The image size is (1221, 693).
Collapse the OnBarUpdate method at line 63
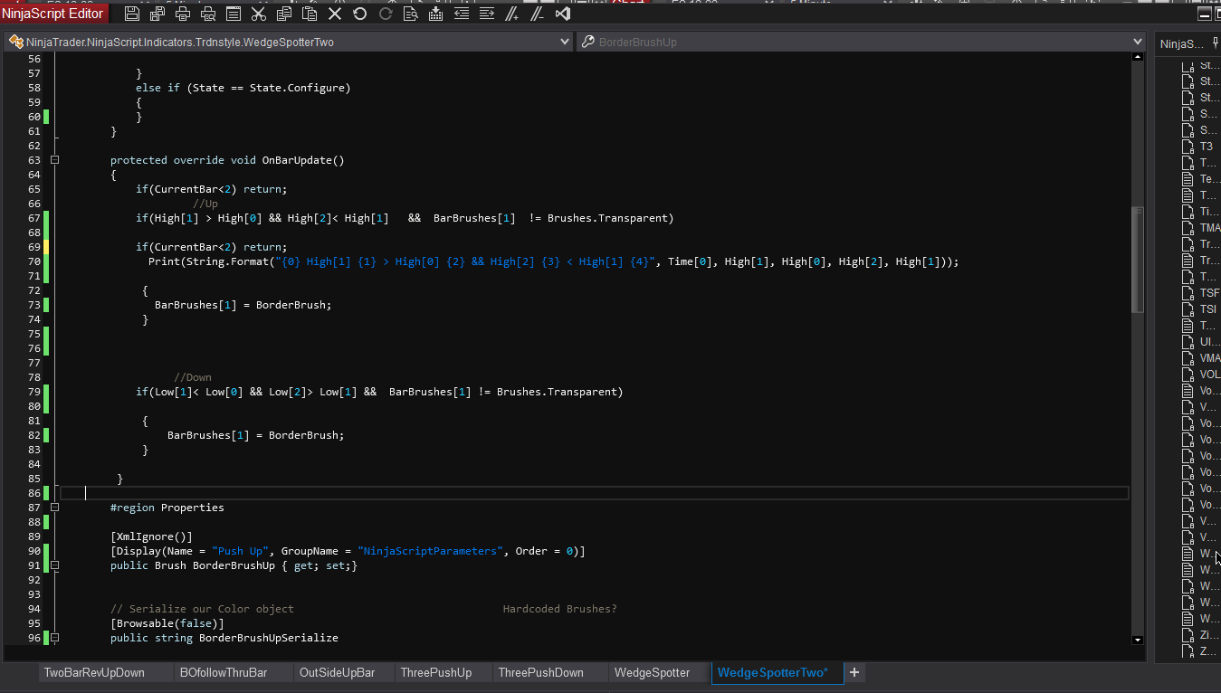[x=55, y=160]
